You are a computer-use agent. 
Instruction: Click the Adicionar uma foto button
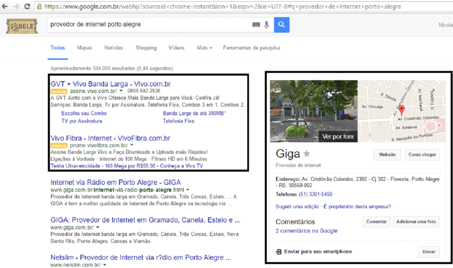(416, 222)
